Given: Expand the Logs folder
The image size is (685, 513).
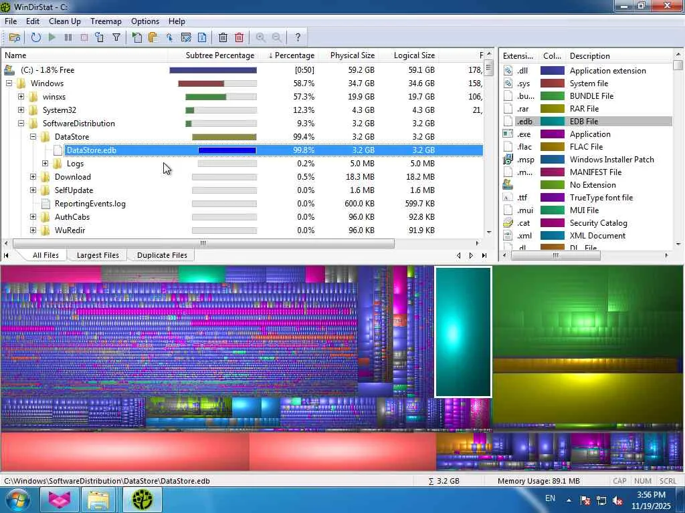Looking at the screenshot, I should (x=45, y=164).
